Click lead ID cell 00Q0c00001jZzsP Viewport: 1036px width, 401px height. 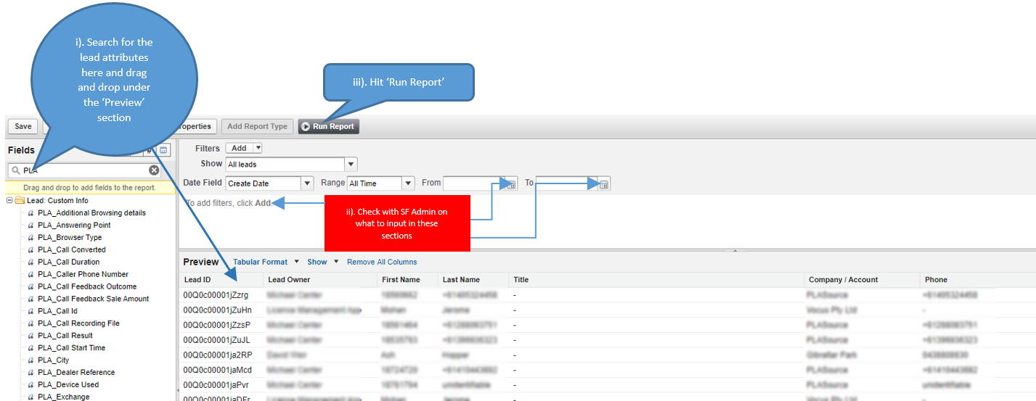pyautogui.click(x=216, y=325)
